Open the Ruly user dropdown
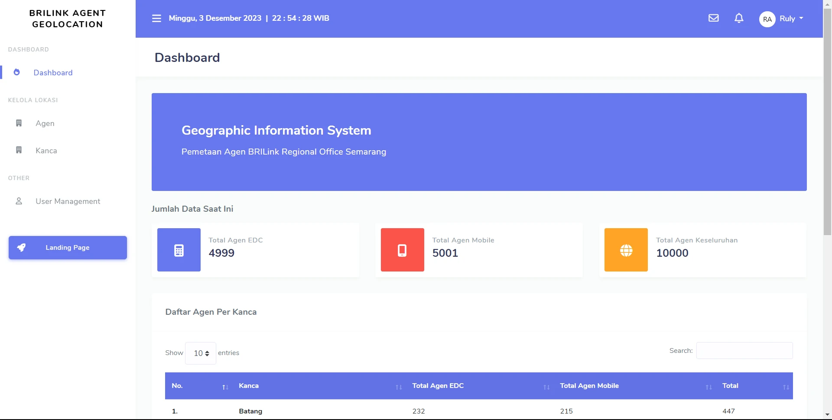Screen dimensions: 832x420 [x=791, y=19]
